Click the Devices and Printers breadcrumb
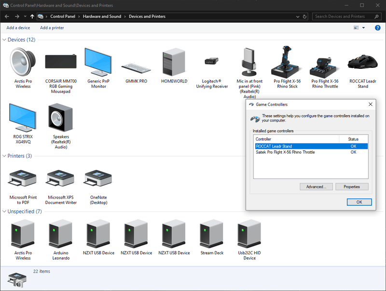Image resolution: width=386 pixels, height=291 pixels. click(x=147, y=16)
